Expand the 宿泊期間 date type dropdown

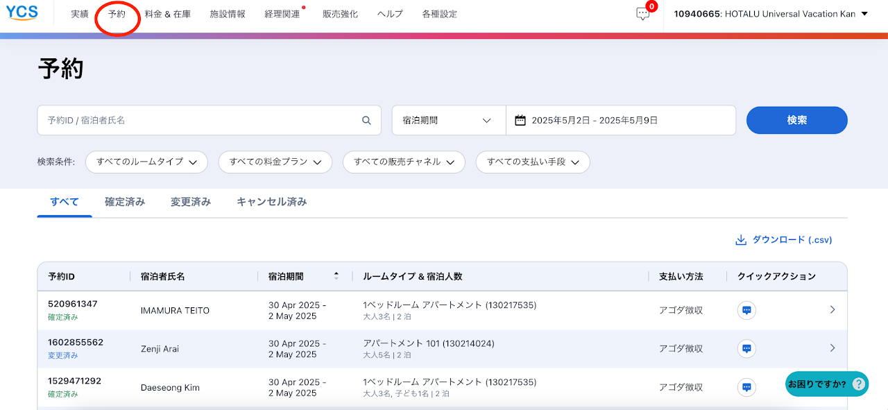(448, 121)
